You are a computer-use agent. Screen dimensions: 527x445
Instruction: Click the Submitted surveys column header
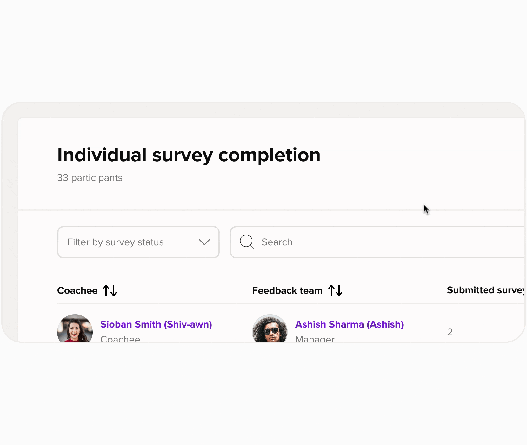pos(485,290)
